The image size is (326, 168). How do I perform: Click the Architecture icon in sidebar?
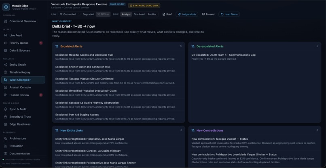tap(5, 139)
